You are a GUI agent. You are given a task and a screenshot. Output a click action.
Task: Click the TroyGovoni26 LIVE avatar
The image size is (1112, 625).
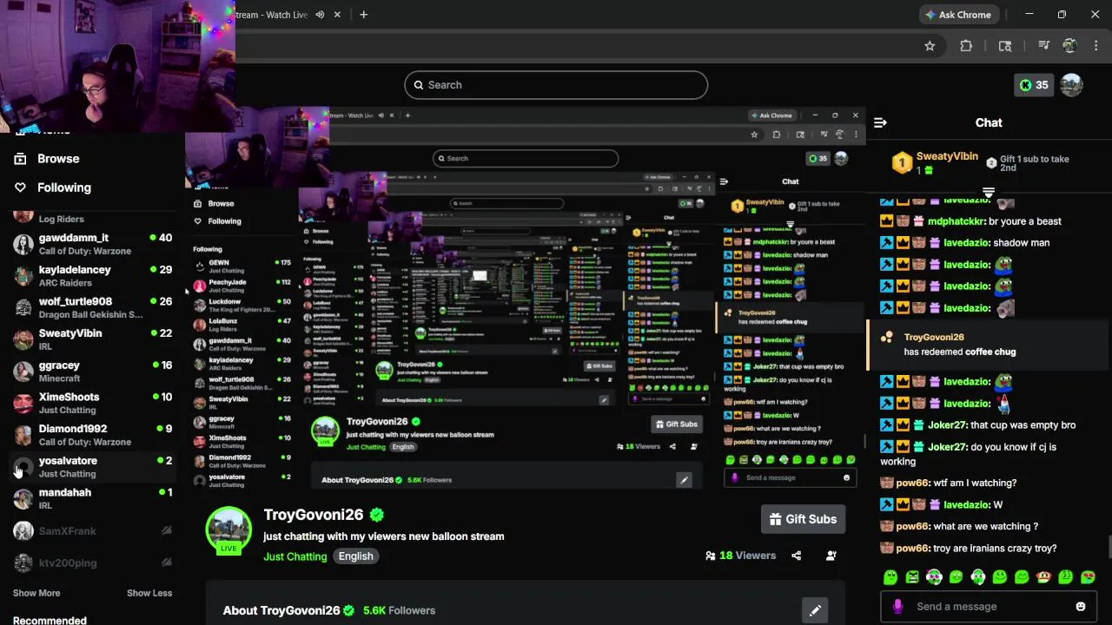coord(228,529)
